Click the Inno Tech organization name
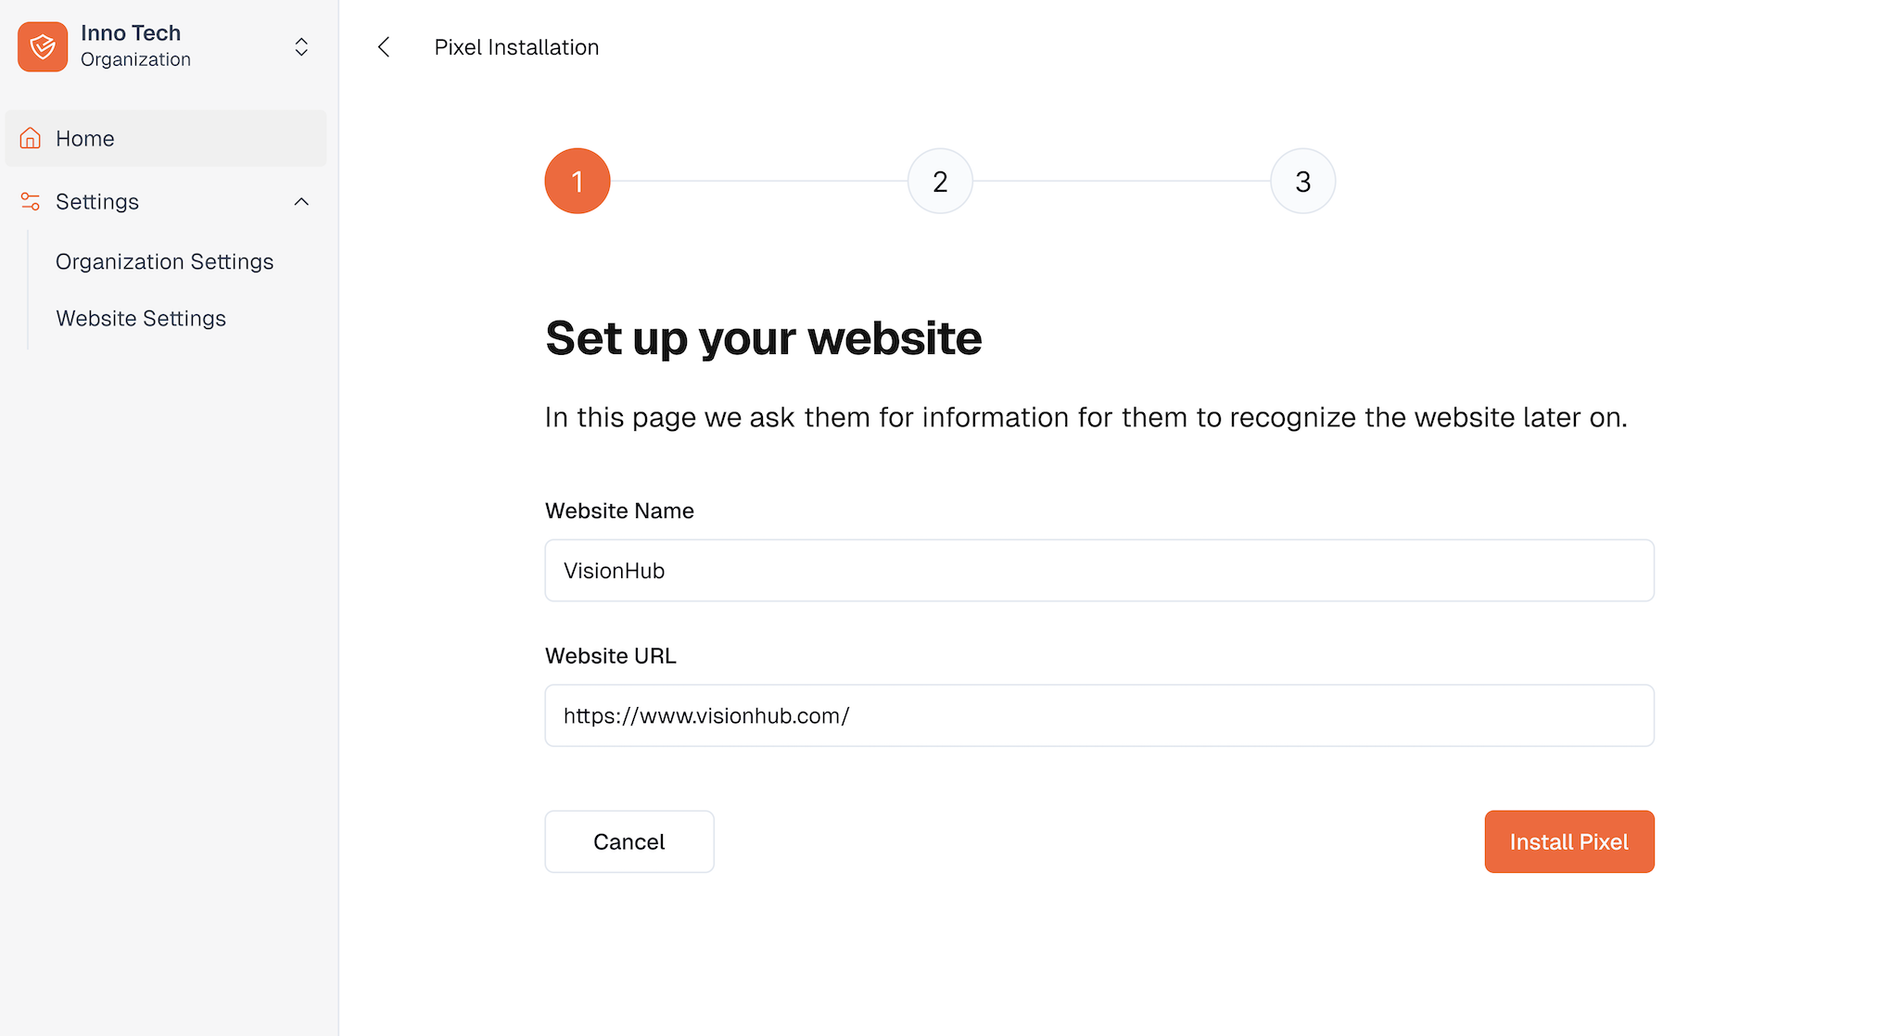Screen dimensions: 1904x1036 tap(131, 33)
